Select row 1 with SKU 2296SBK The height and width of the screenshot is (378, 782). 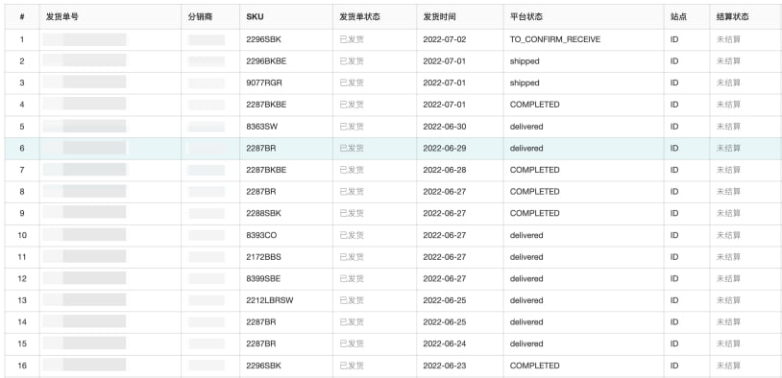click(391, 39)
